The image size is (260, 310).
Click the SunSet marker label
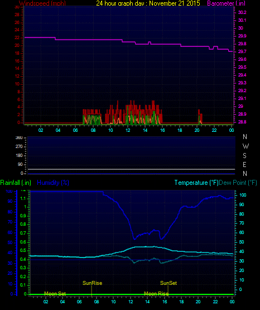coord(168,283)
